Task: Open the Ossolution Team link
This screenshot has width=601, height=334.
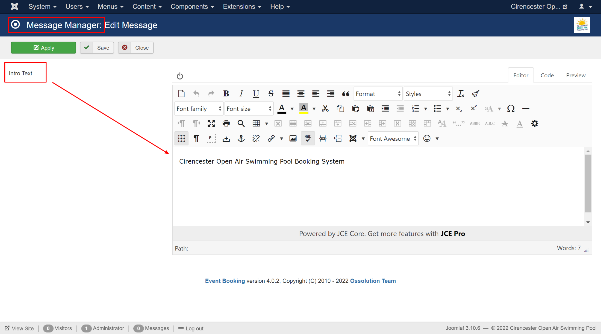Action: [x=373, y=281]
